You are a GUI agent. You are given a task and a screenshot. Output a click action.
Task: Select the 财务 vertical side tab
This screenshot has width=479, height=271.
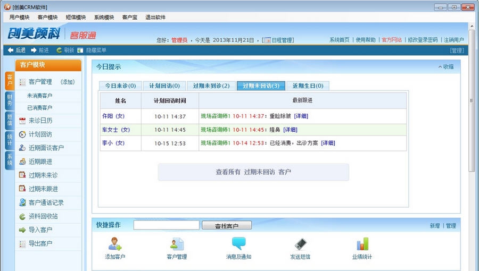coord(10,100)
